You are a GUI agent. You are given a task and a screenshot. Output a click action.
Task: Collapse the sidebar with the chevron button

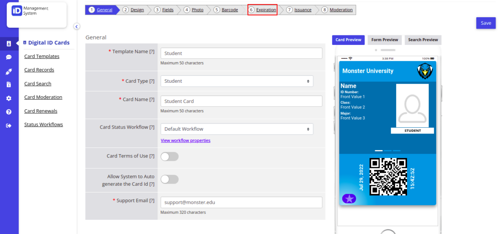click(x=76, y=26)
